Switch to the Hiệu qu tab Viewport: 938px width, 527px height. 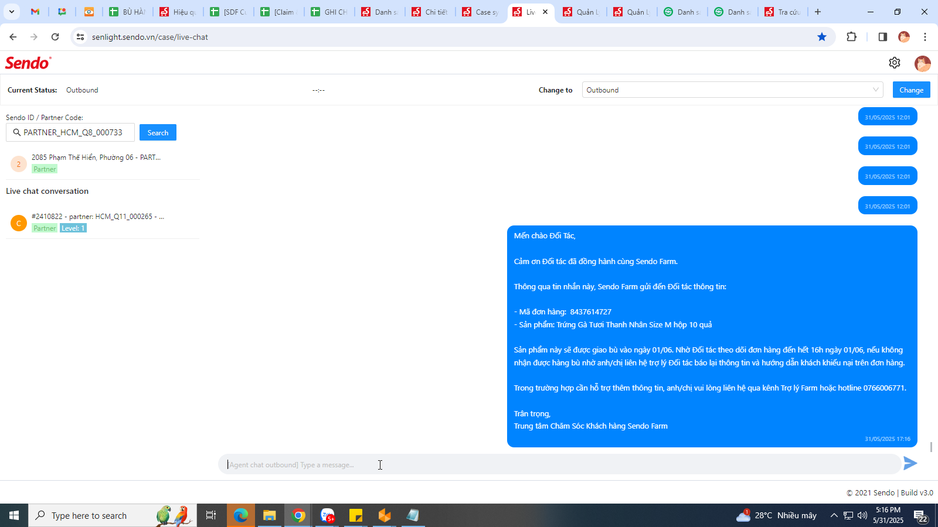pos(178,12)
